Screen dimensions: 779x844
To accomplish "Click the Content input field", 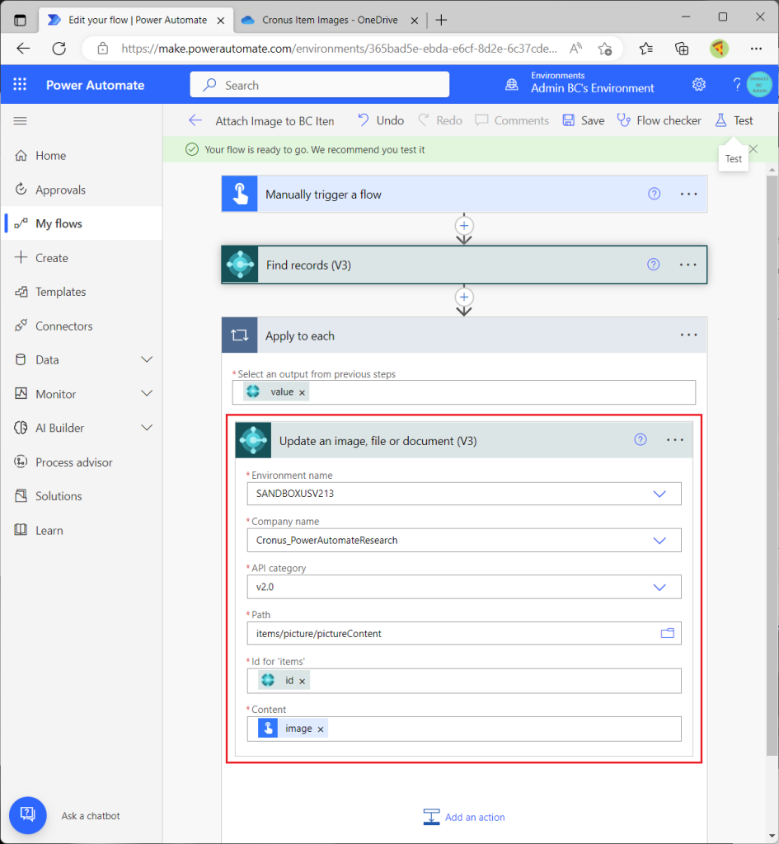I will pos(464,729).
